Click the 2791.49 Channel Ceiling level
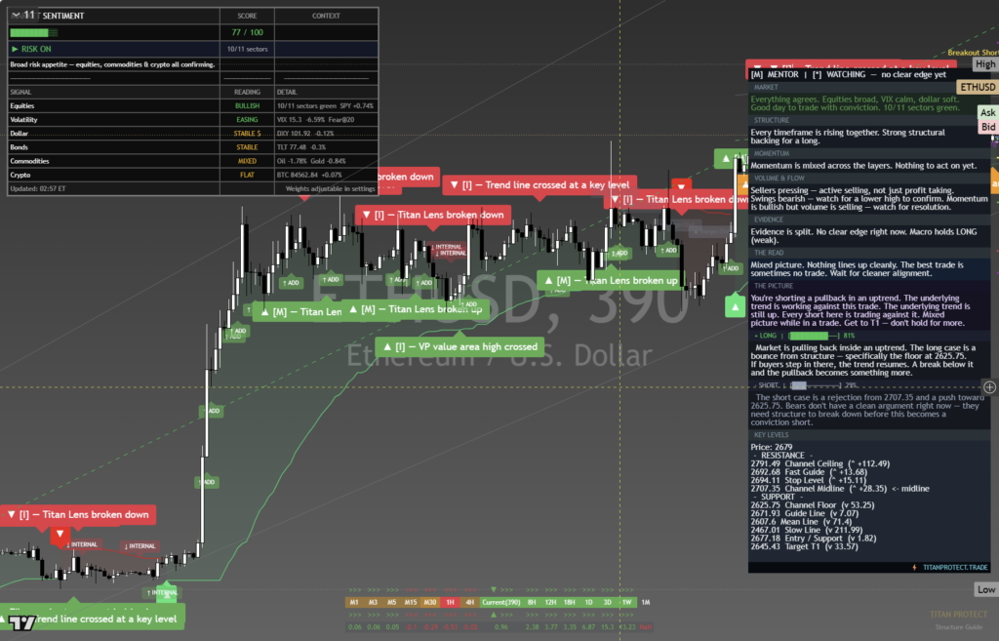Screen dimensions: 999x641 coord(819,463)
